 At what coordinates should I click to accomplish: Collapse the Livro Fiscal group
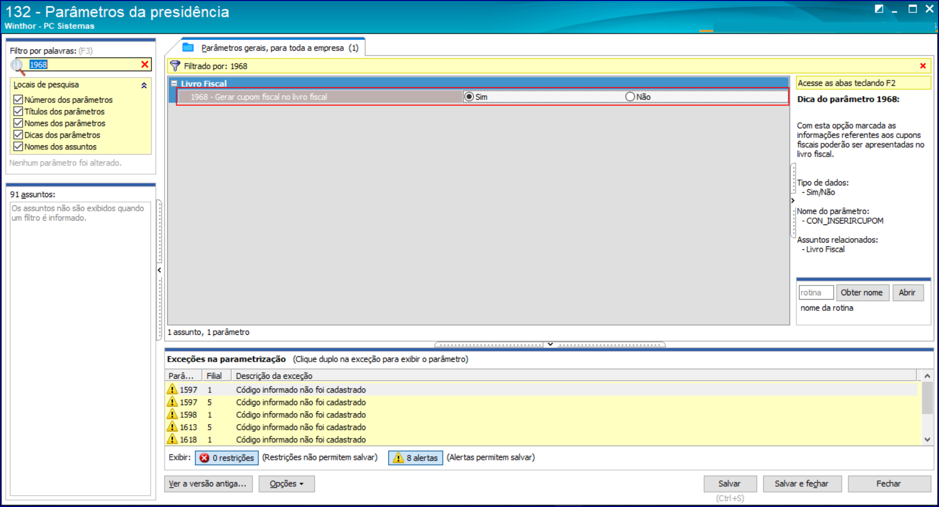click(x=174, y=83)
